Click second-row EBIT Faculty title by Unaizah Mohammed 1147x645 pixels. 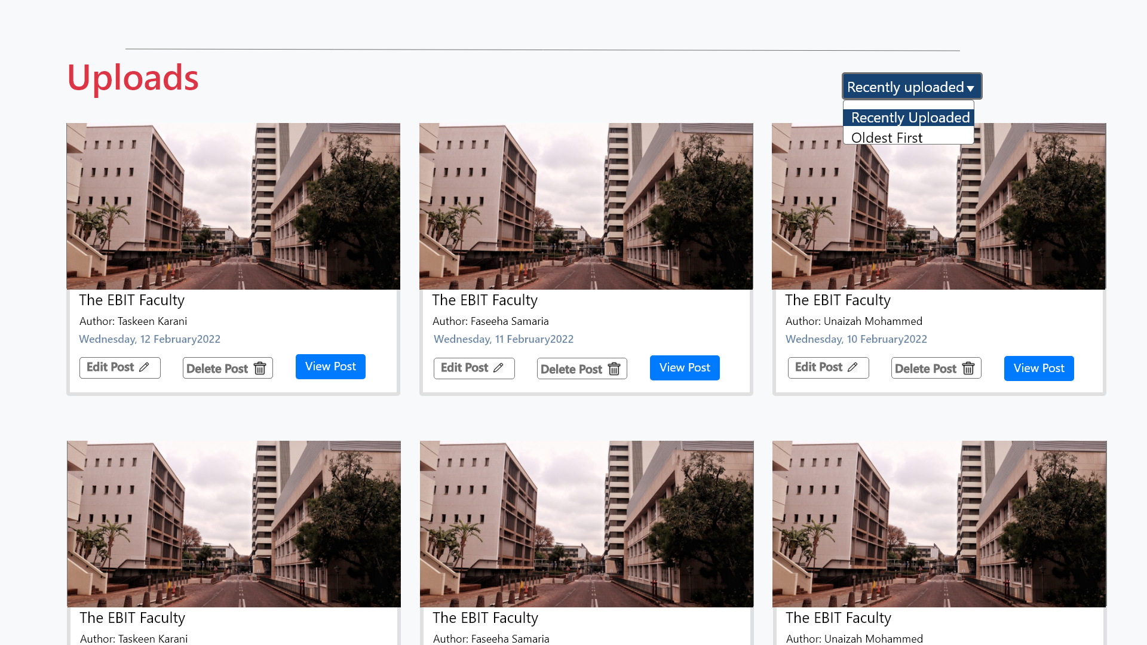(839, 618)
